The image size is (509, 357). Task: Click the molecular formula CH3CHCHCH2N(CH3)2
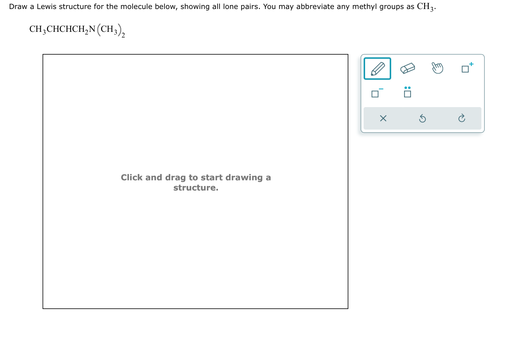click(77, 30)
